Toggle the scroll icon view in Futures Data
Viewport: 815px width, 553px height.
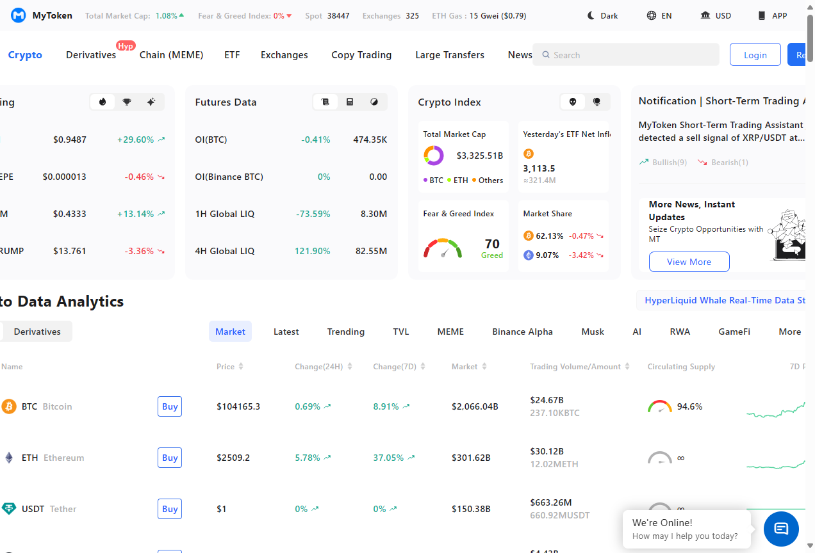[325, 101]
